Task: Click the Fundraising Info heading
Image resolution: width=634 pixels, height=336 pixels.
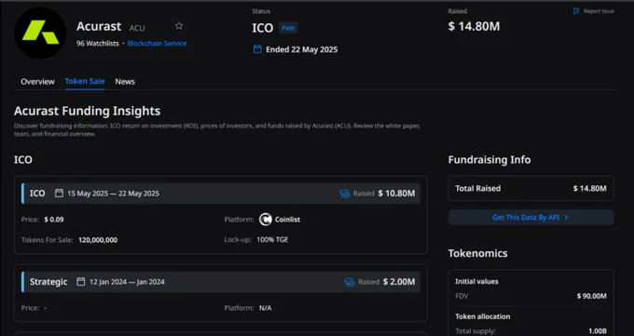Action: point(489,159)
